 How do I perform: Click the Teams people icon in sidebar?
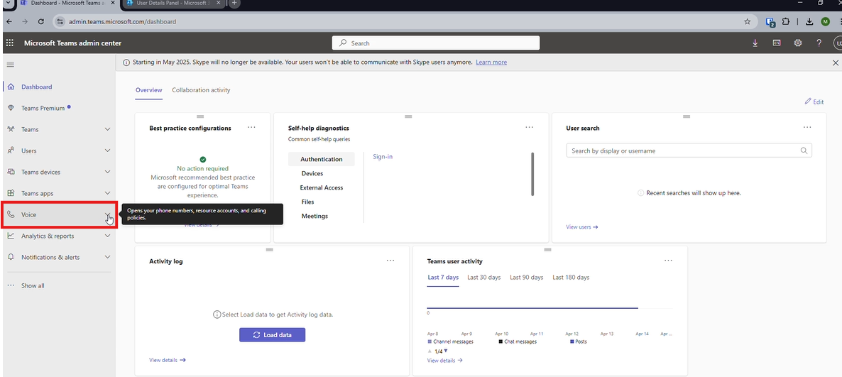click(x=11, y=129)
